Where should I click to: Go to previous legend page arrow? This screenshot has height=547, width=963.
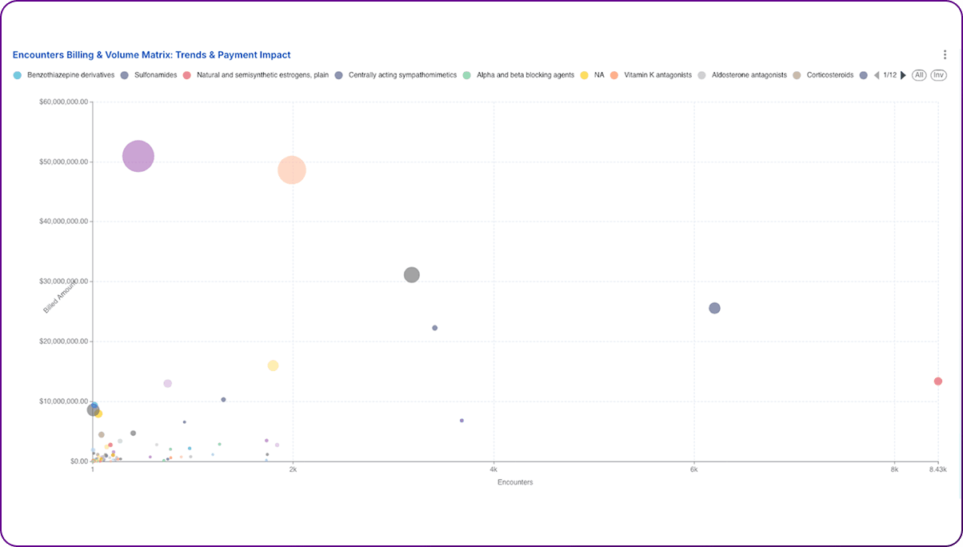(876, 75)
